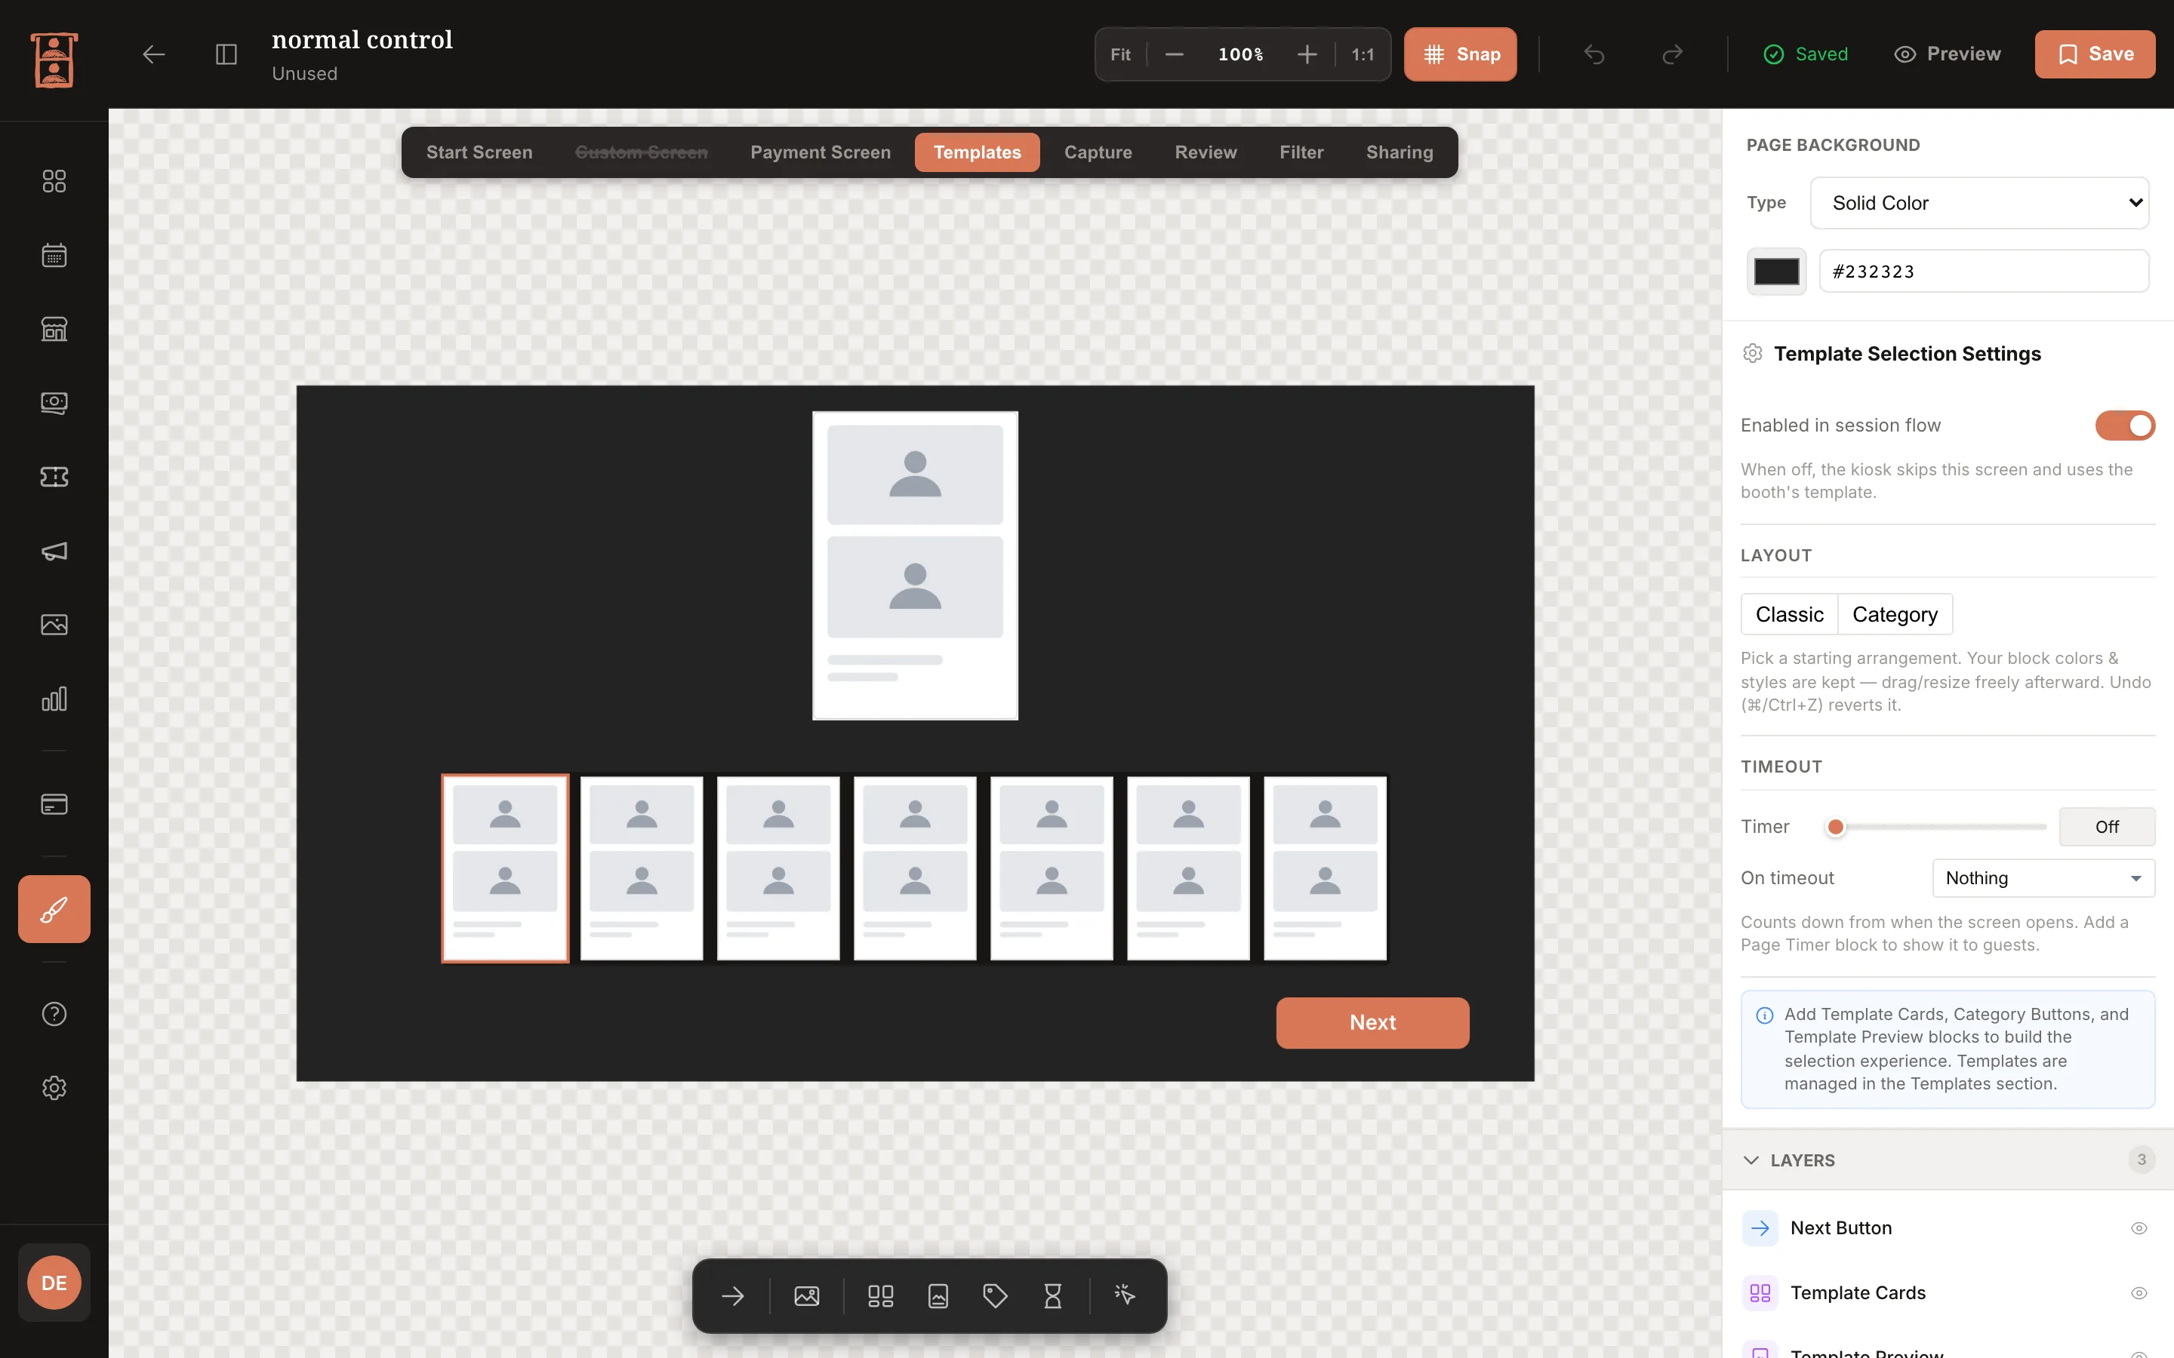Viewport: 2174px width, 1358px height.
Task: Click the #232323 hex color field
Action: 1984,272
